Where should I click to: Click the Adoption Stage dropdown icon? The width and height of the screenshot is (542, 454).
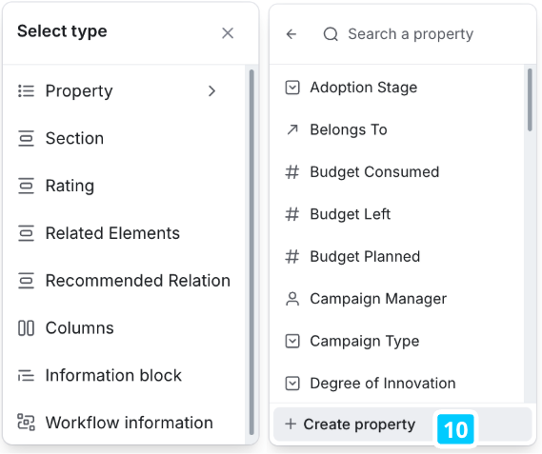292,88
